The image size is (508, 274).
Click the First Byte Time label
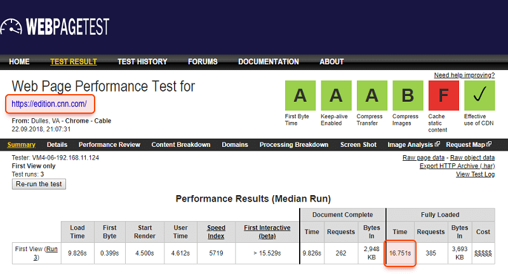[297, 120]
